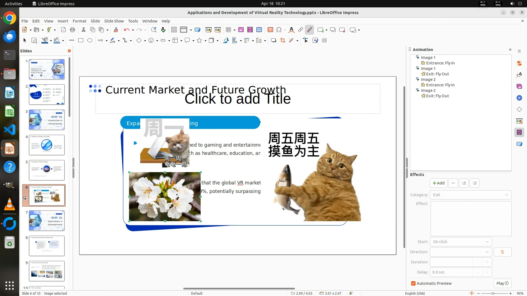The height and width of the screenshot is (296, 527).
Task: Click the Crop Image tool
Action: 282,41
